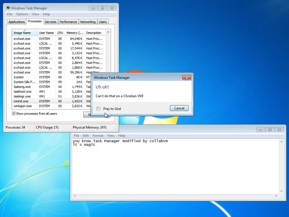
Task: Select the taskhost.exe process row
Action: pos(52,92)
